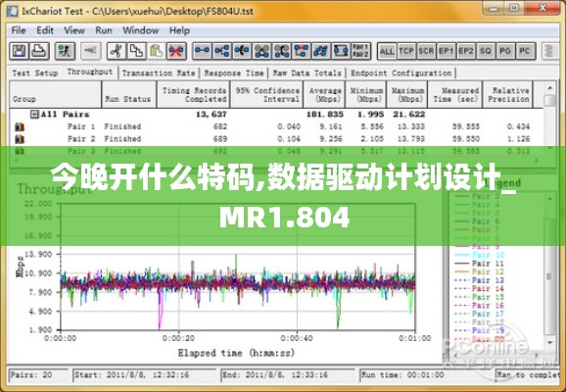Click the Average (Mbps) column header
Viewport: 566px width, 392px height.
pos(324,95)
